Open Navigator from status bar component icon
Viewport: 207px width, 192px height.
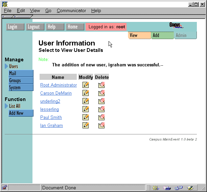(x=156, y=188)
